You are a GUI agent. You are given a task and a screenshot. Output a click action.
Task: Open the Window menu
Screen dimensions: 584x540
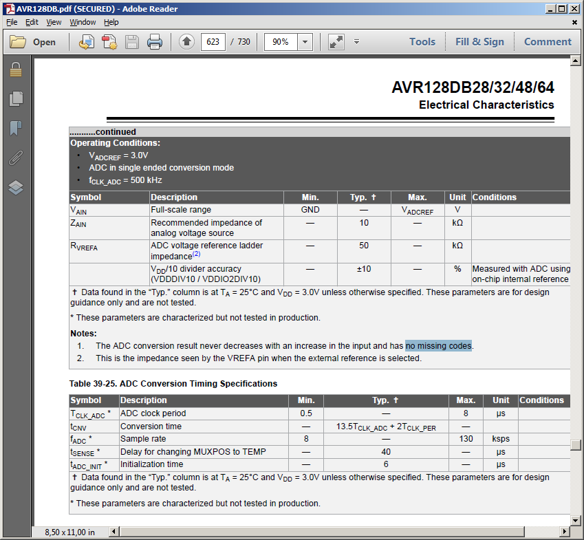(83, 22)
